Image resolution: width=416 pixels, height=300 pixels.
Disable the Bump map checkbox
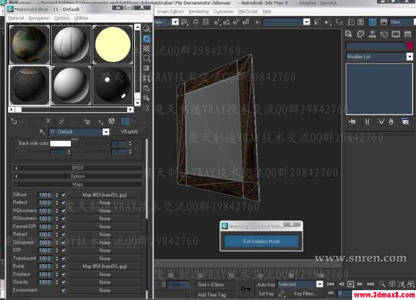(63, 266)
